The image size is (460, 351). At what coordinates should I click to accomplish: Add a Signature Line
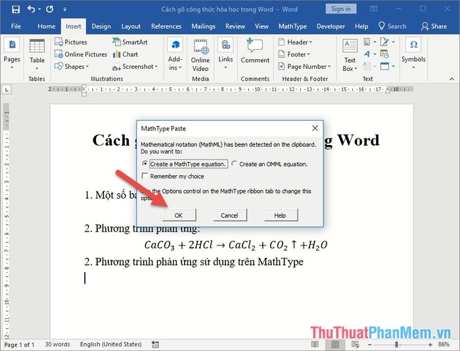[x=387, y=42]
